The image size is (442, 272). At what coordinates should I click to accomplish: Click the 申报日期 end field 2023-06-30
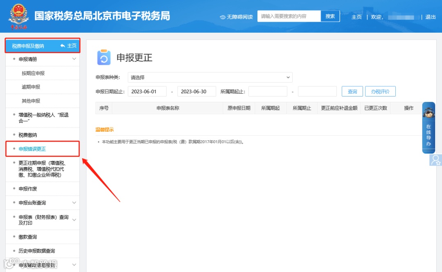(196, 91)
